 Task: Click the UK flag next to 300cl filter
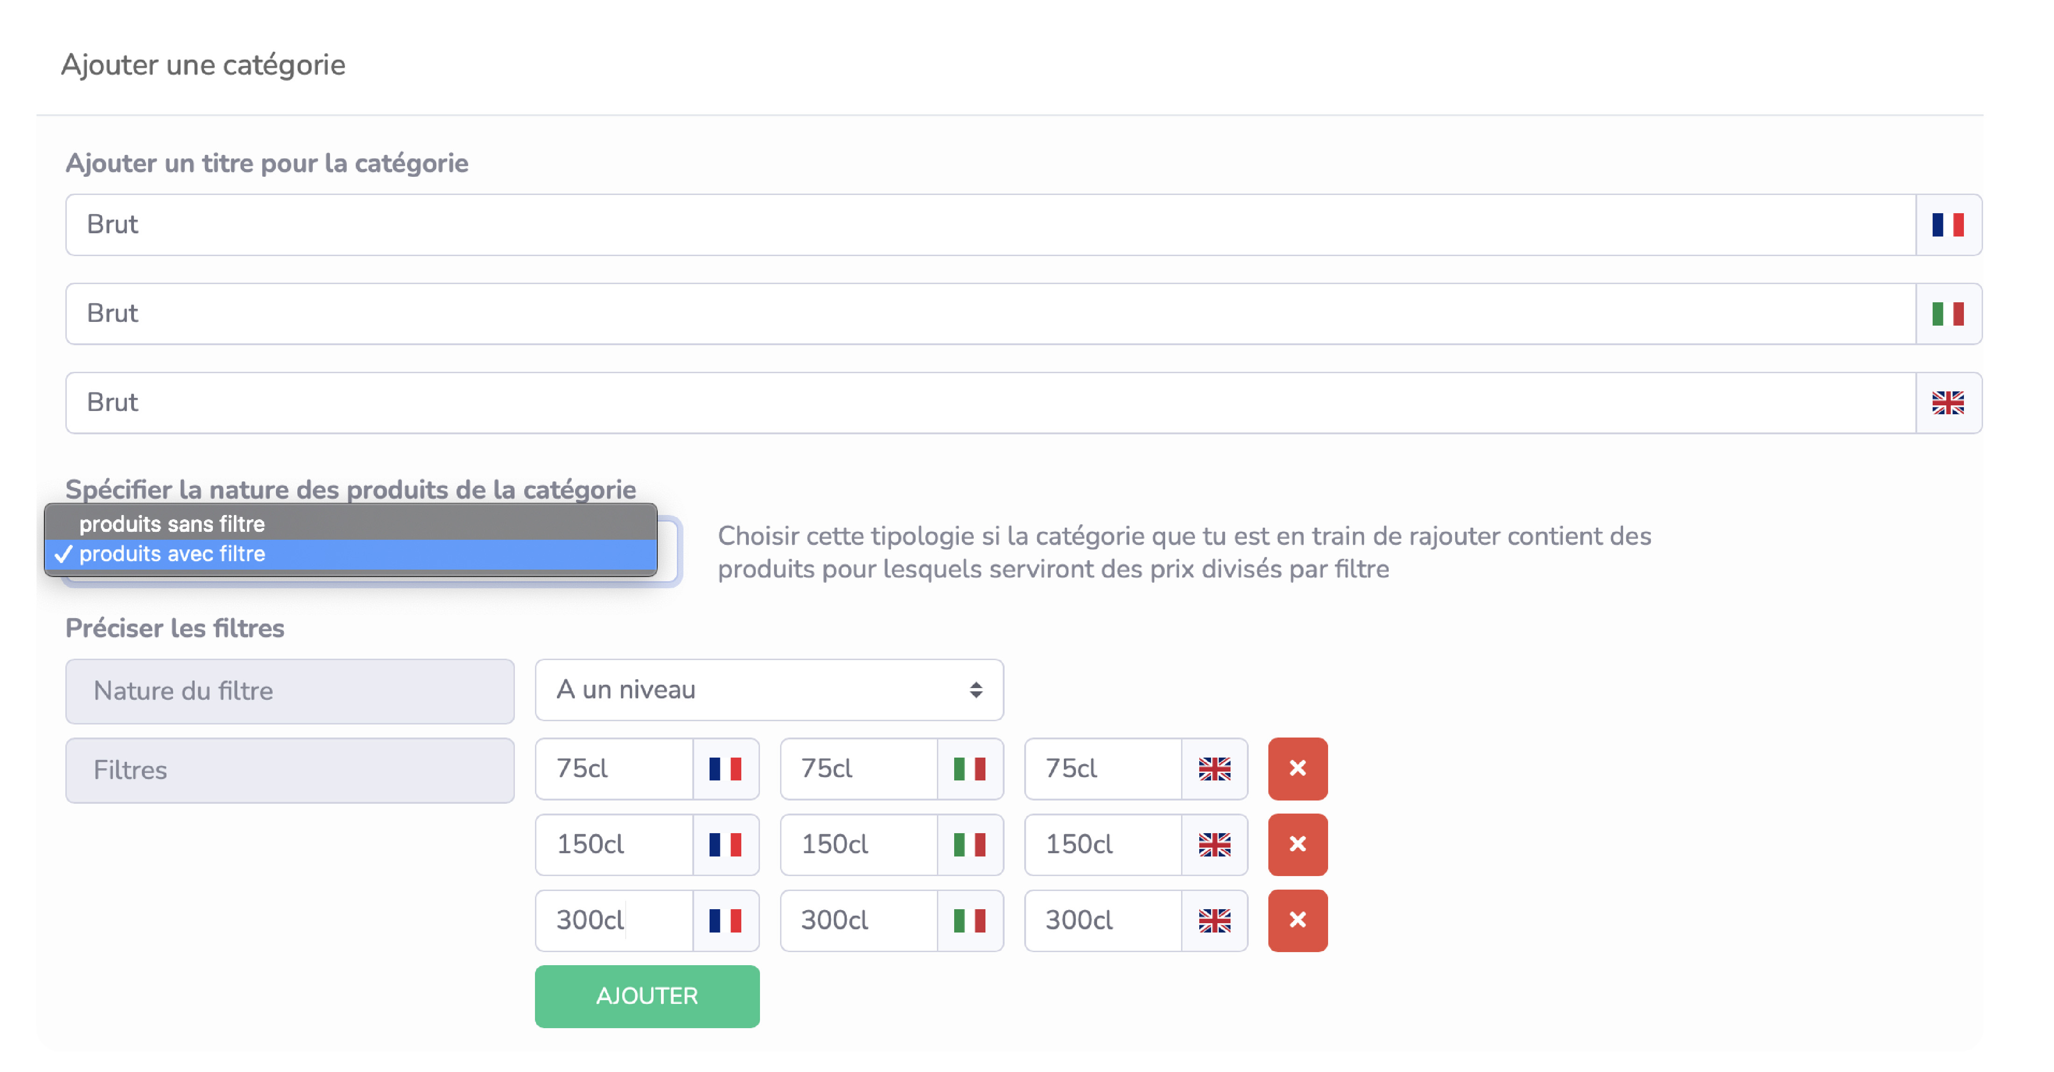point(1214,920)
